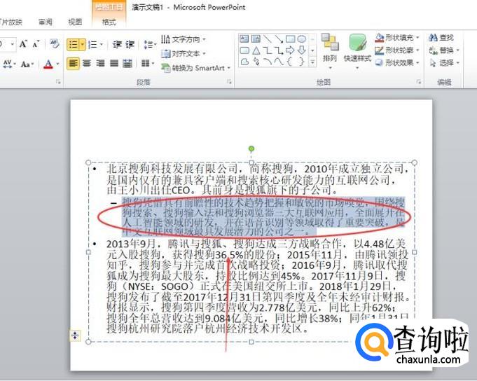Switch to 视图 view tab
Viewport: 477px width, 381px height.
[75, 22]
